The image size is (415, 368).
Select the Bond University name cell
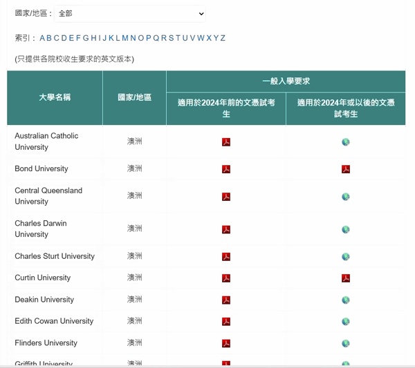pyautogui.click(x=41, y=168)
